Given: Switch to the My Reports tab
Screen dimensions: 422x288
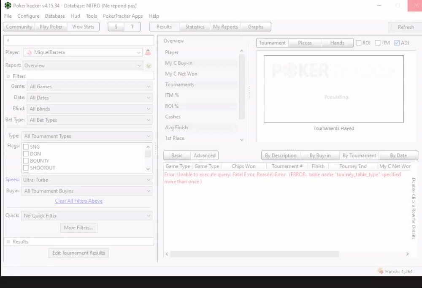Looking at the screenshot, I should pos(225,27).
